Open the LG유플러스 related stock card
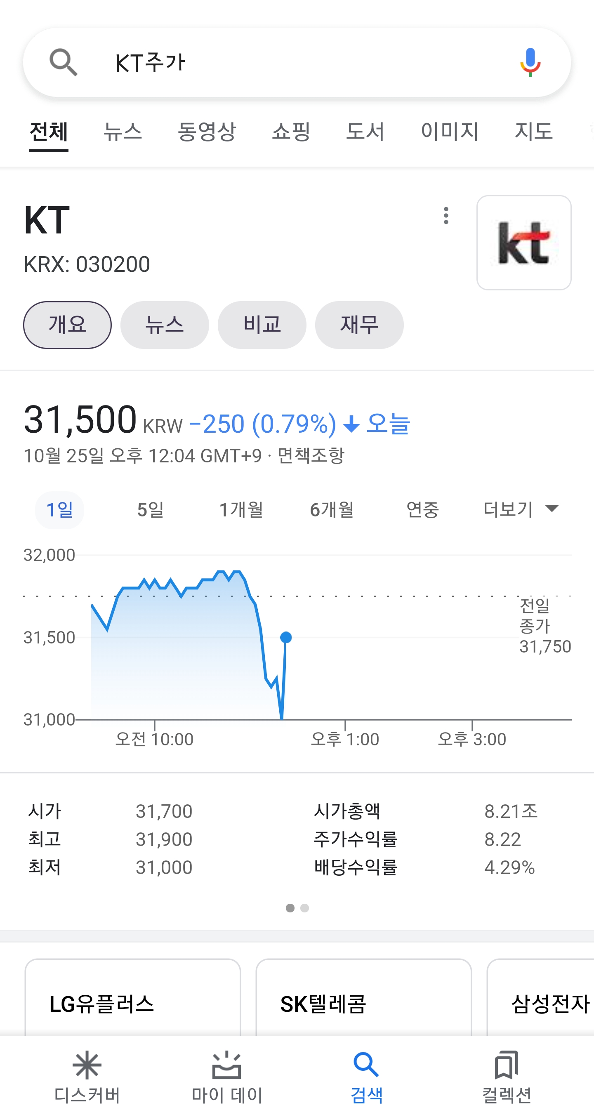 tap(133, 1002)
